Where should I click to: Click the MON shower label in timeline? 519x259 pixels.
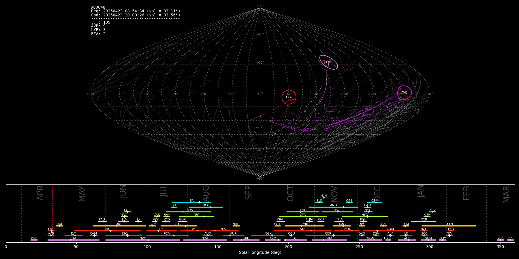click(x=371, y=239)
